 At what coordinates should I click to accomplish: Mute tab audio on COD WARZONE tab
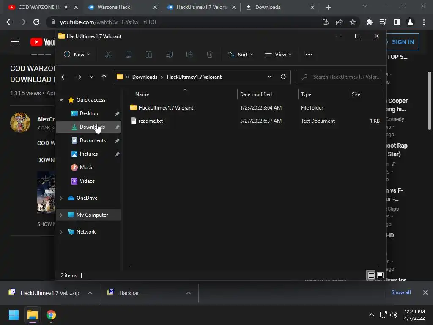[x=67, y=7]
